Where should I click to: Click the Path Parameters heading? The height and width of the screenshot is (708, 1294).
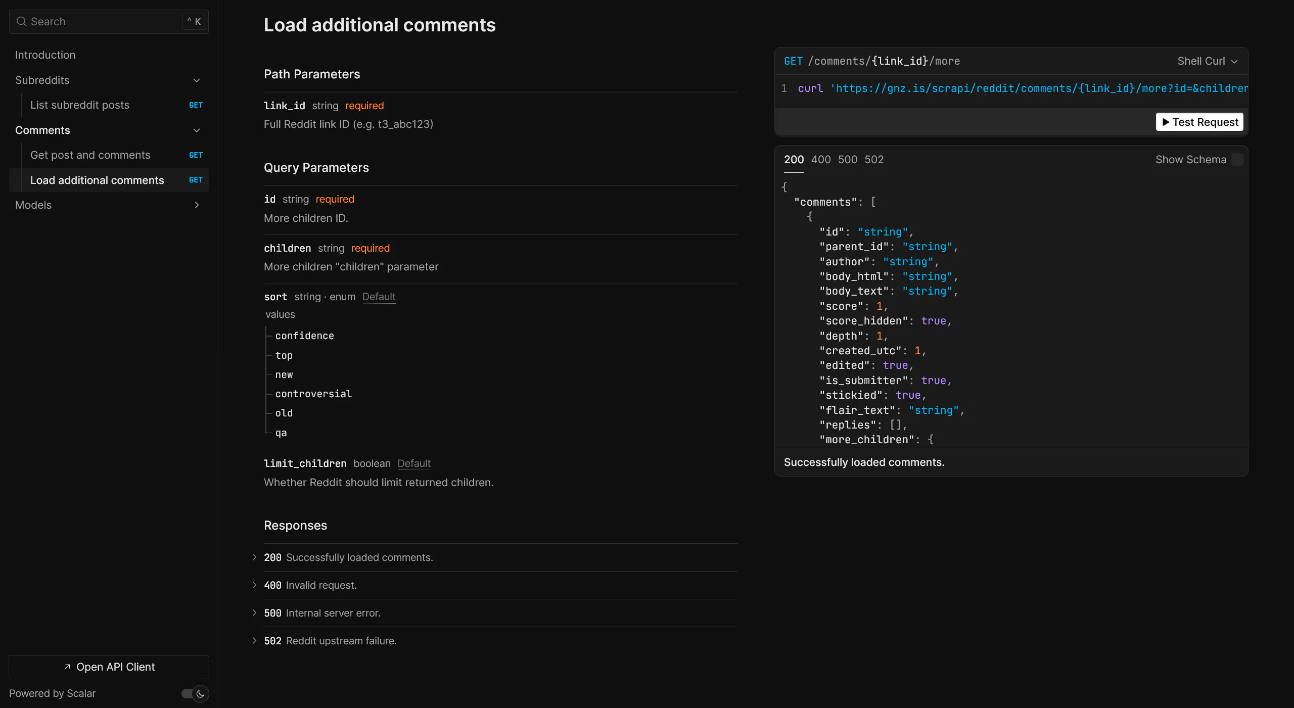(x=312, y=74)
